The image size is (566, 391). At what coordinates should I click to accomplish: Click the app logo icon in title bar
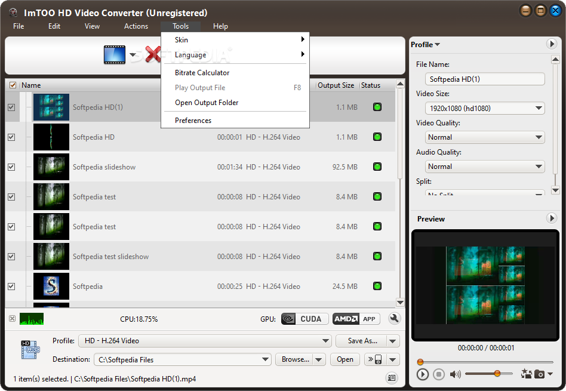coord(14,13)
